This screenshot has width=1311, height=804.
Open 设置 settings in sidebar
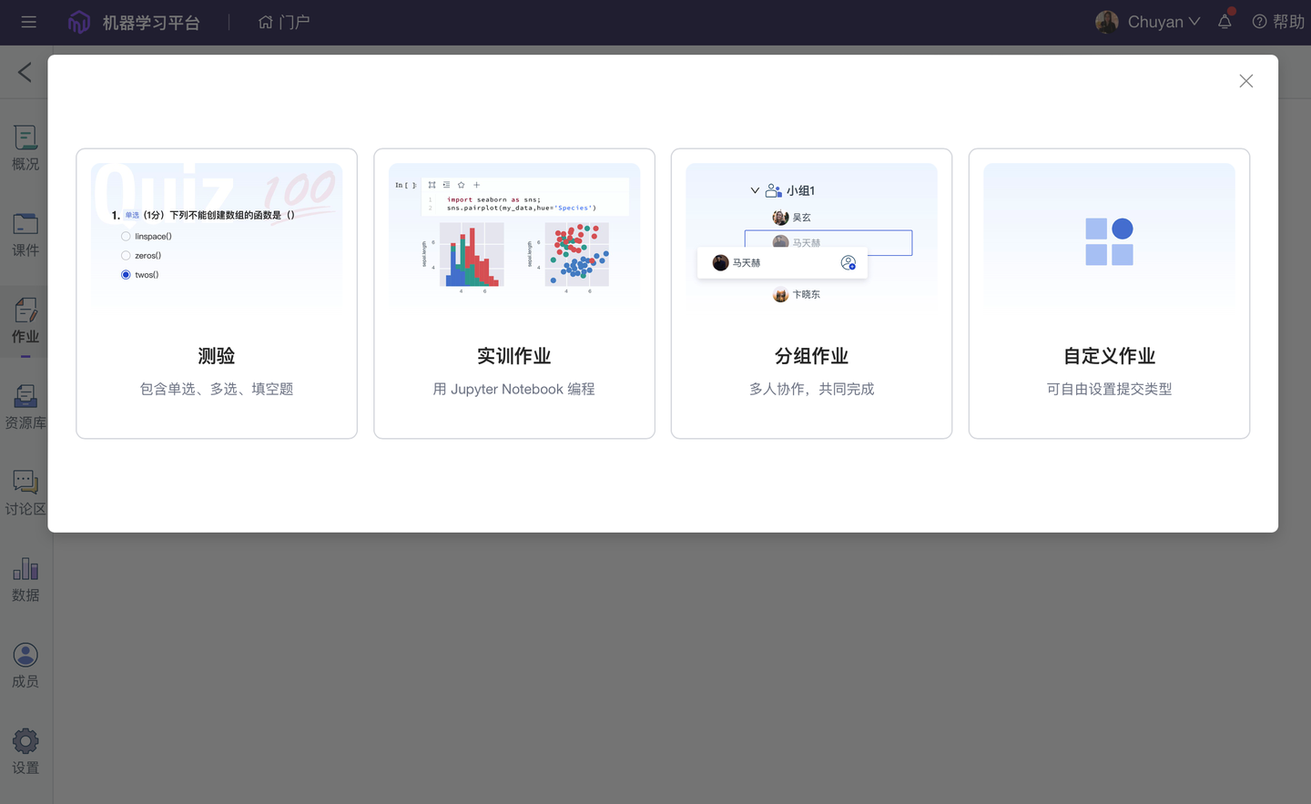coord(25,752)
